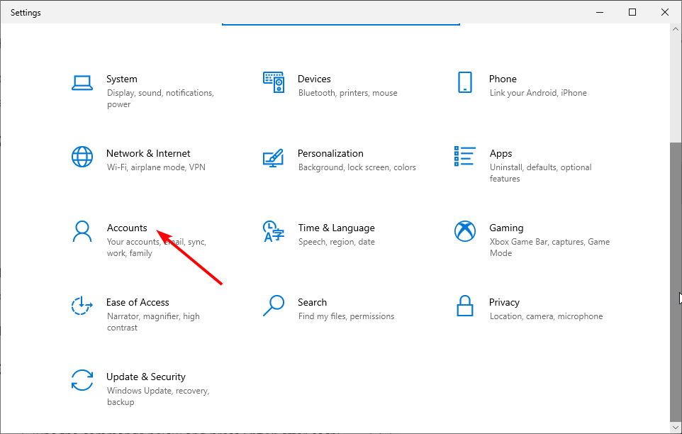
Task: Select the Phone icon
Action: click(x=465, y=82)
